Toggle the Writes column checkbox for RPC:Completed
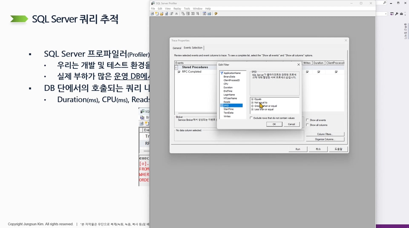Screen dimensions: 409x228 tap(307, 72)
